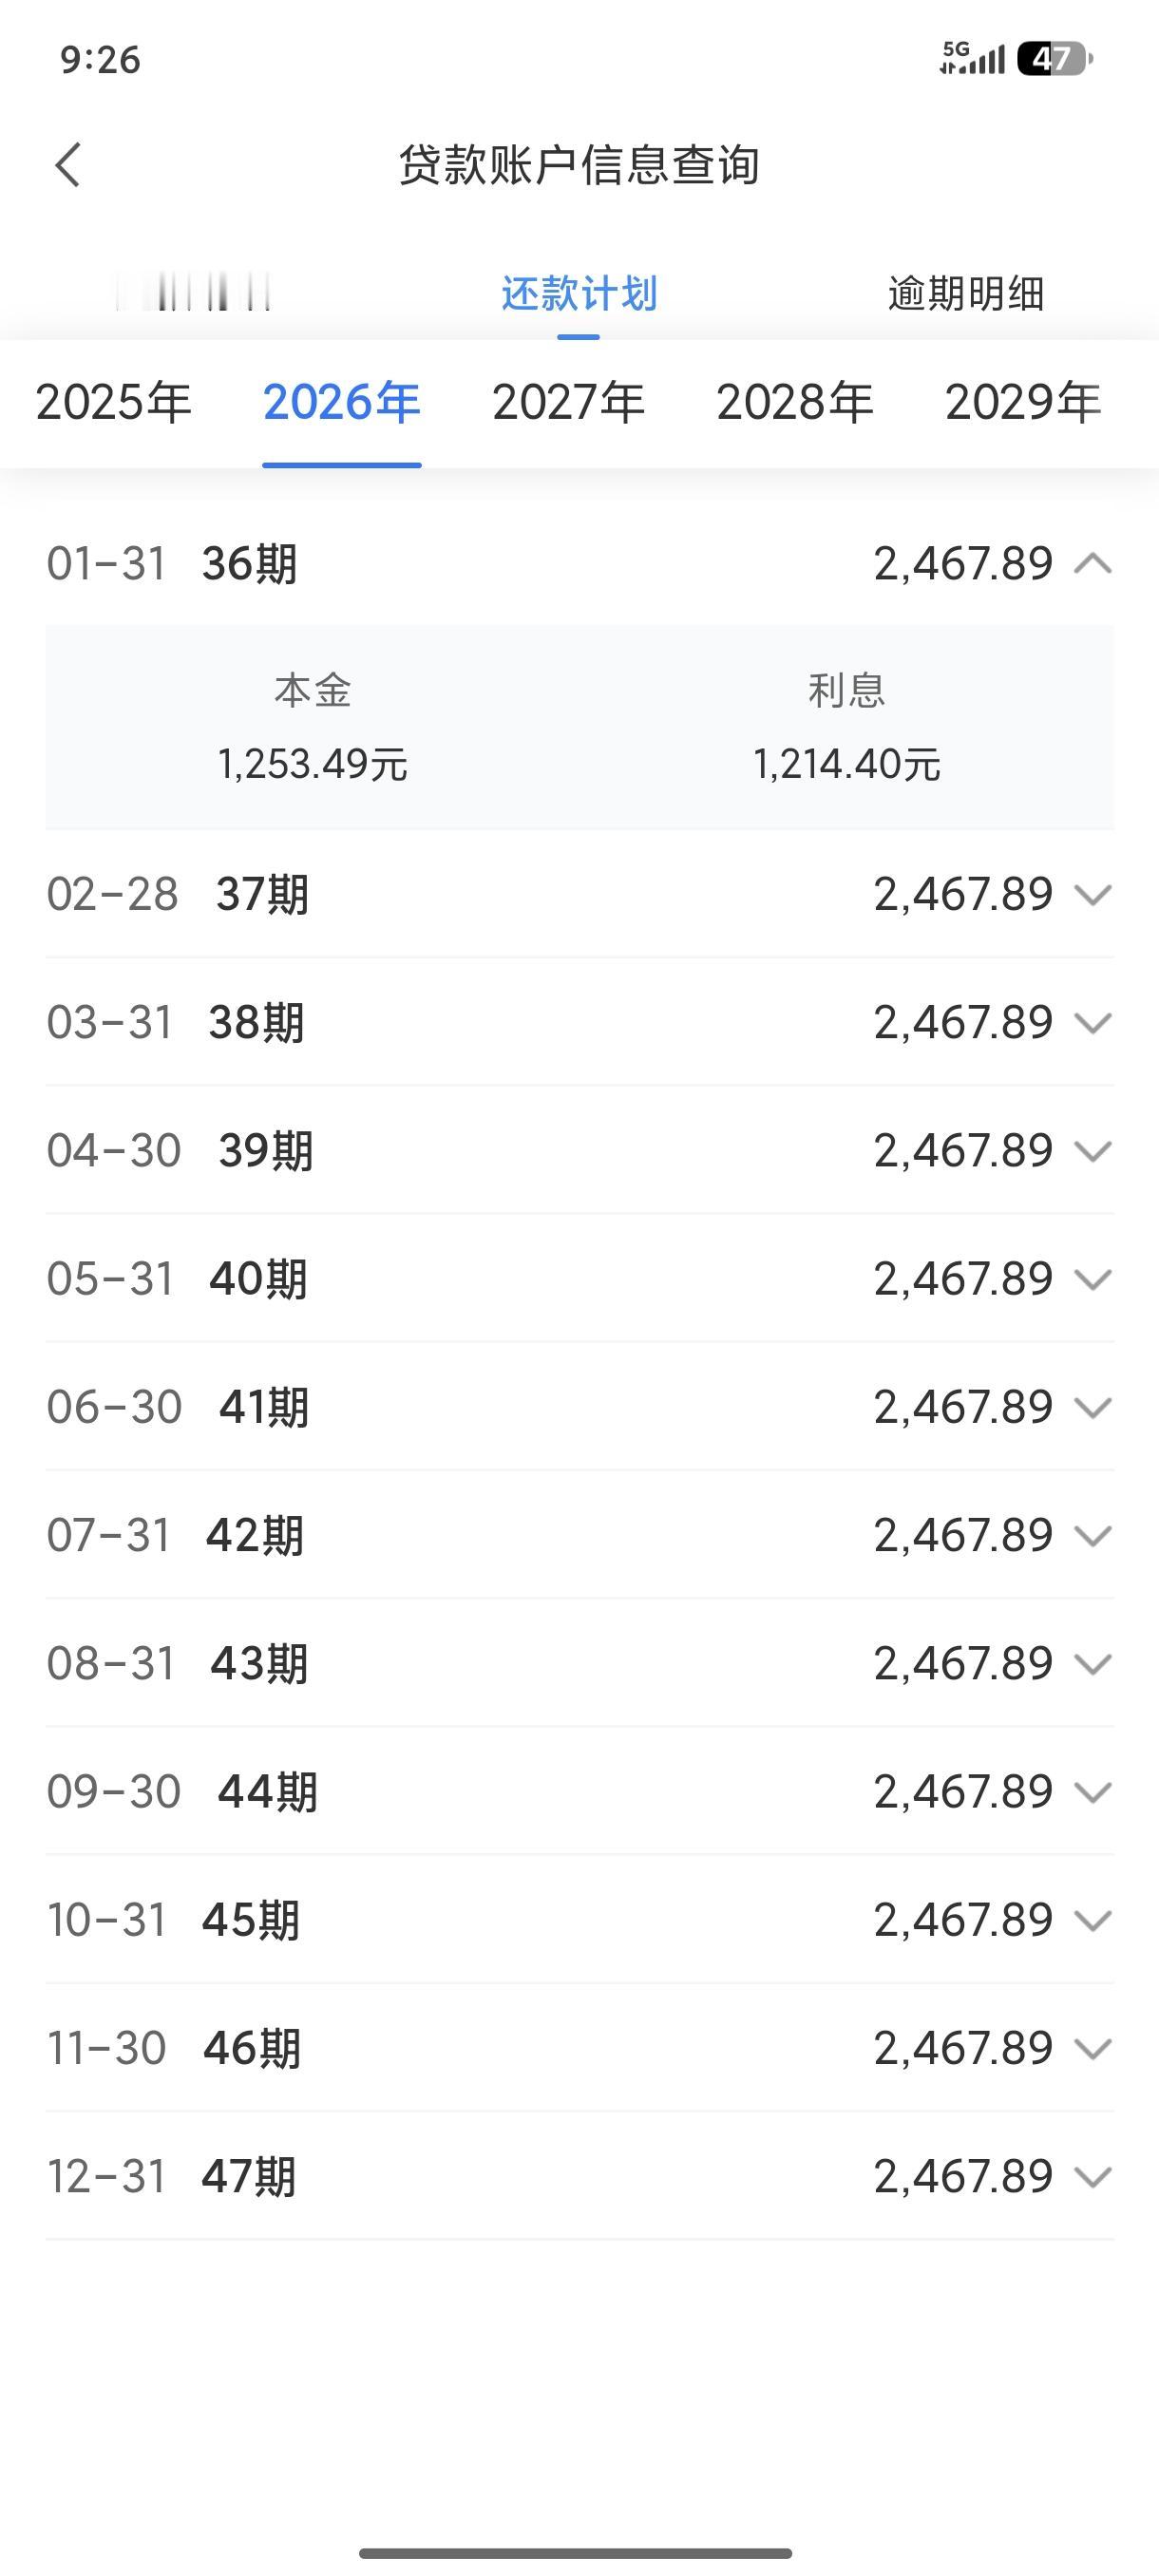The width and height of the screenshot is (1159, 2576).
Task: Tap the battery indicator icon
Action: pos(1054,59)
